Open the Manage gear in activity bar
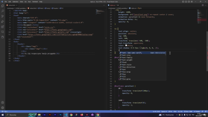This screenshot has width=208, height=117. (3, 108)
